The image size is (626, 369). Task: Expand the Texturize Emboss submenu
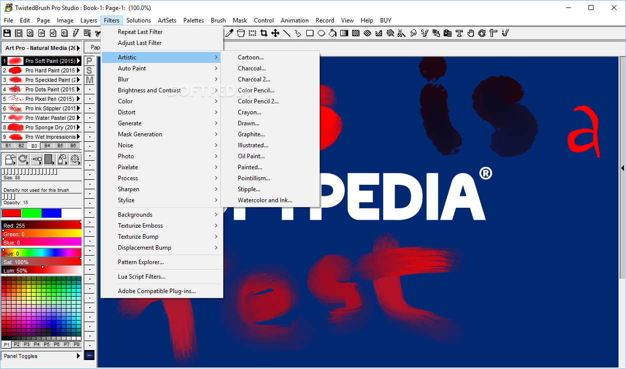(x=161, y=226)
